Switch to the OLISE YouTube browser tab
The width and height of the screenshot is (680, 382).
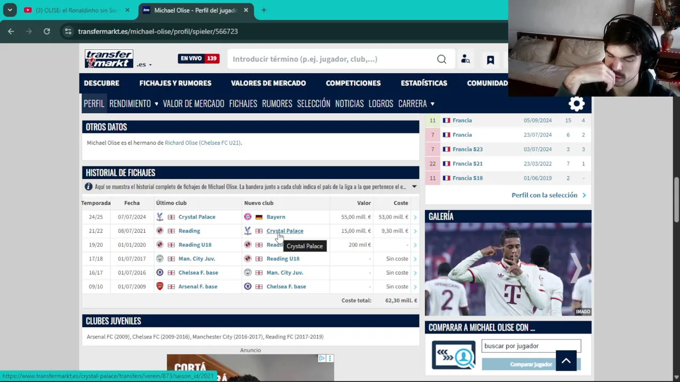tap(77, 10)
